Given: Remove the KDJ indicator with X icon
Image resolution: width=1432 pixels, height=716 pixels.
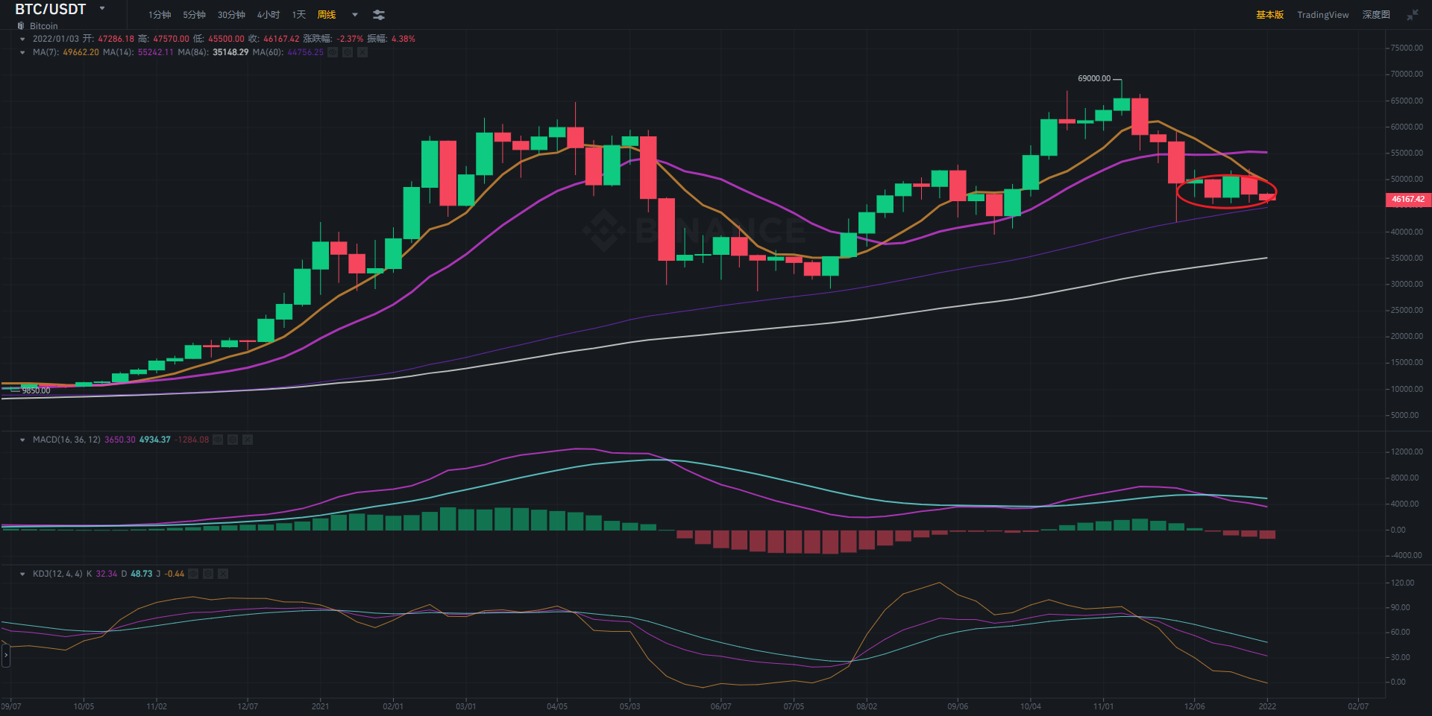Looking at the screenshot, I should coord(223,574).
